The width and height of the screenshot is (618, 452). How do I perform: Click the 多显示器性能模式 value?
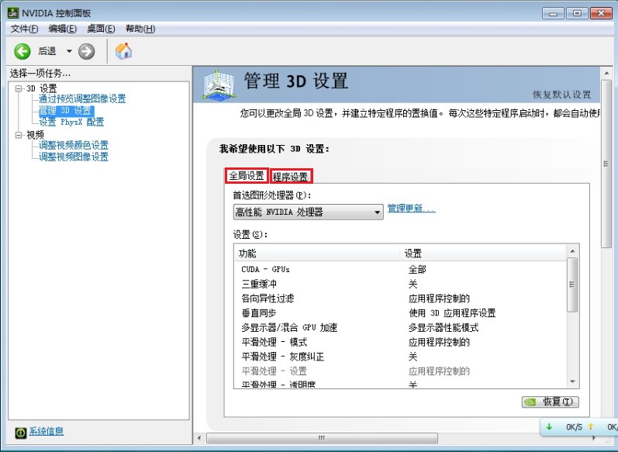pyautogui.click(x=444, y=327)
